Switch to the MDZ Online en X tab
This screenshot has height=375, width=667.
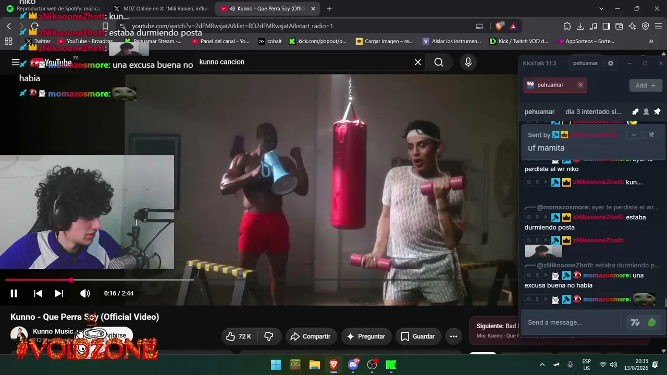coord(161,9)
